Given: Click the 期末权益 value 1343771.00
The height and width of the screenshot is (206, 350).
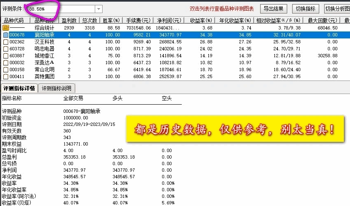Looking at the screenshot, I should 75,144.
